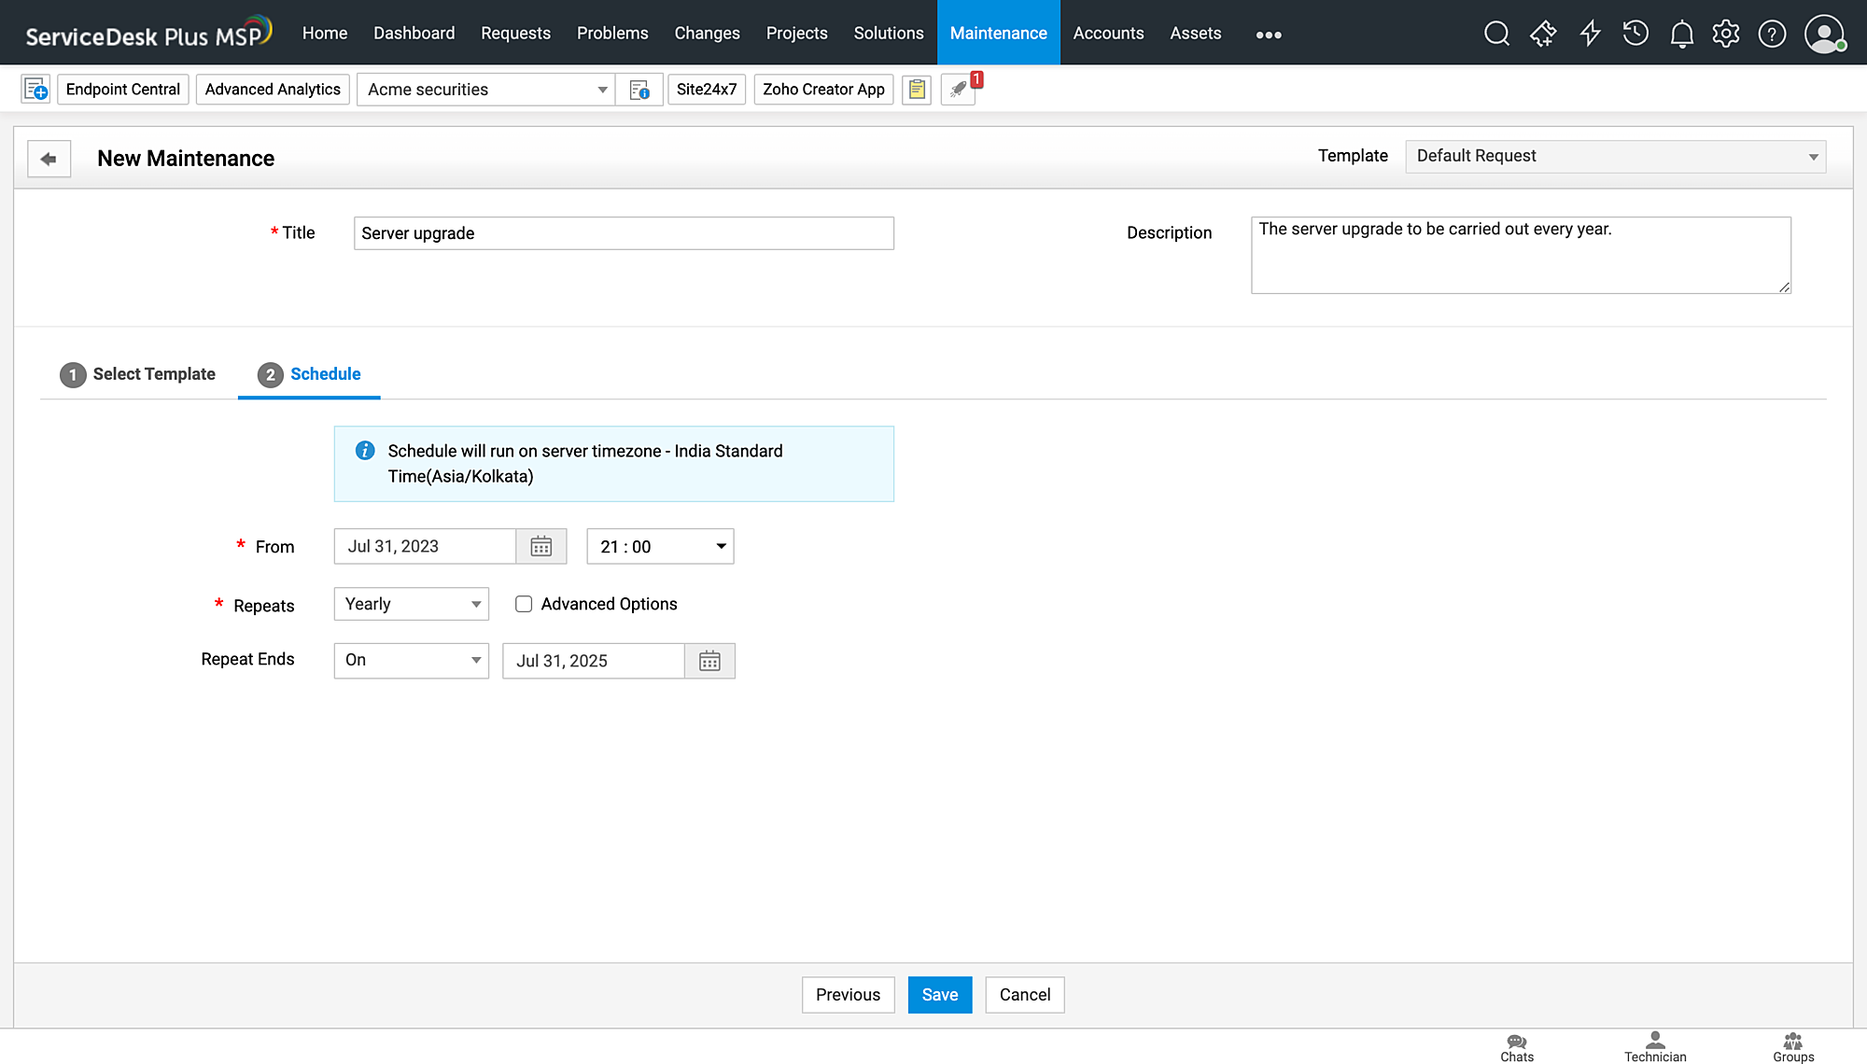Screen dimensions: 1867x1064
Task: Click the back arrow beside New Maintenance
Action: 49,159
